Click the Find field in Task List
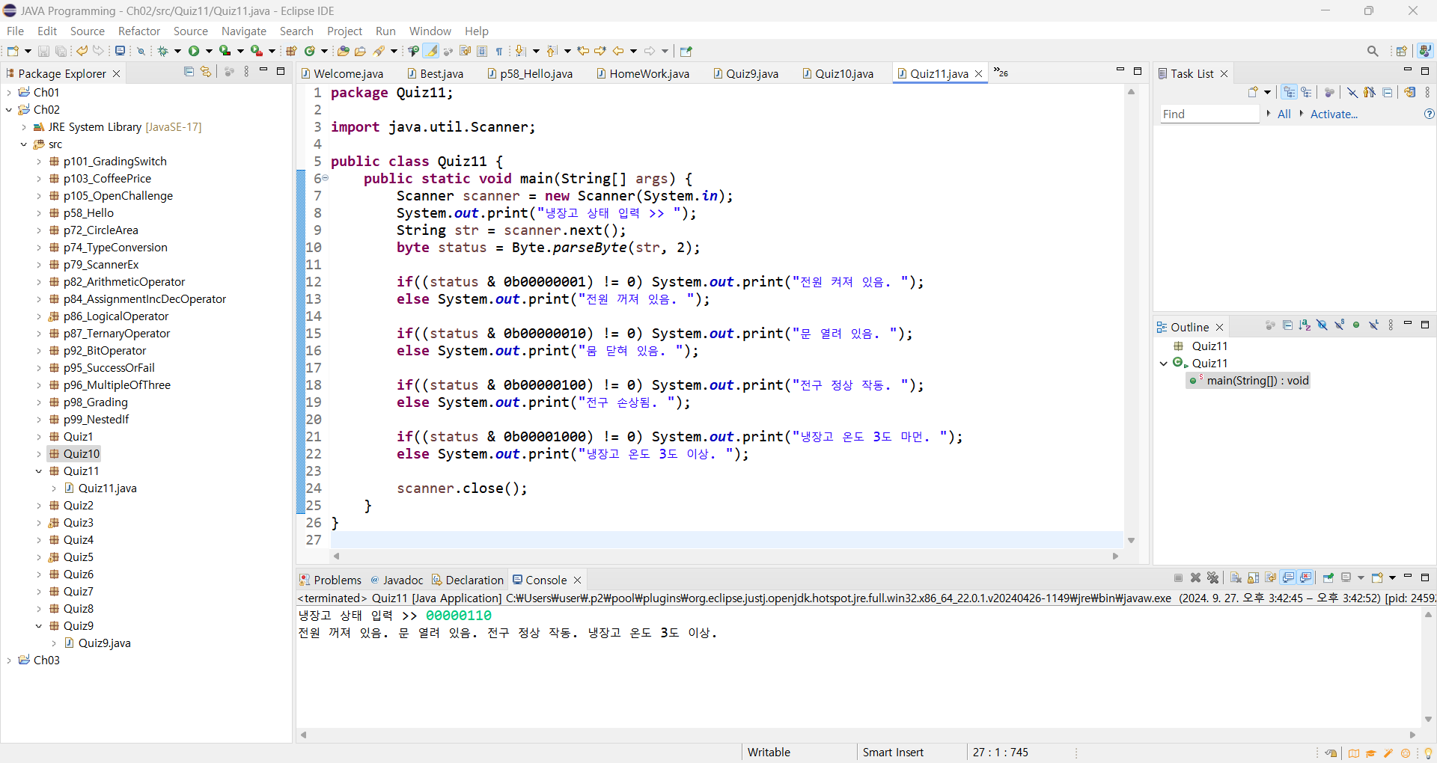1437x763 pixels. (1209, 114)
